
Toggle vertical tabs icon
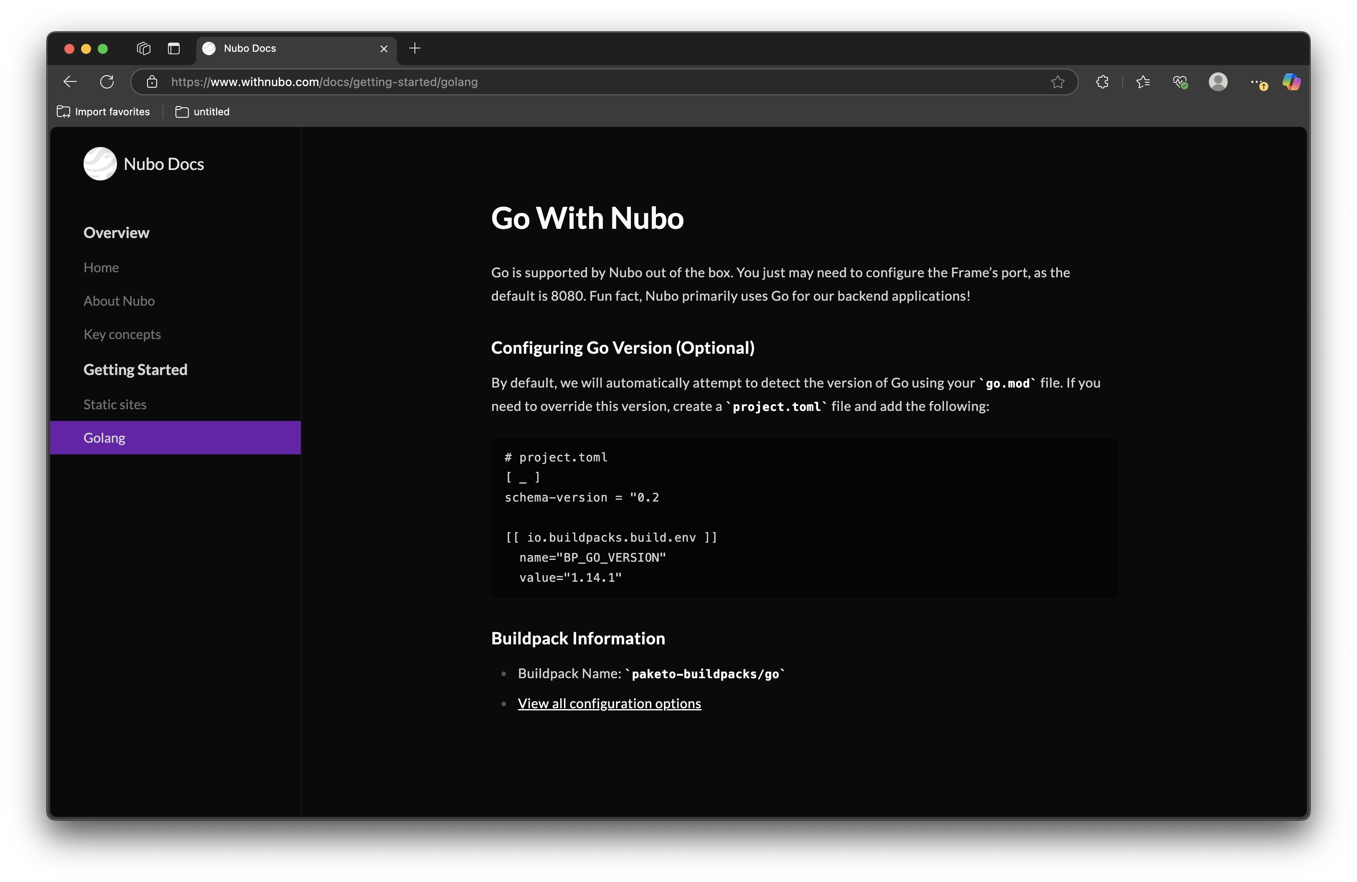174,48
